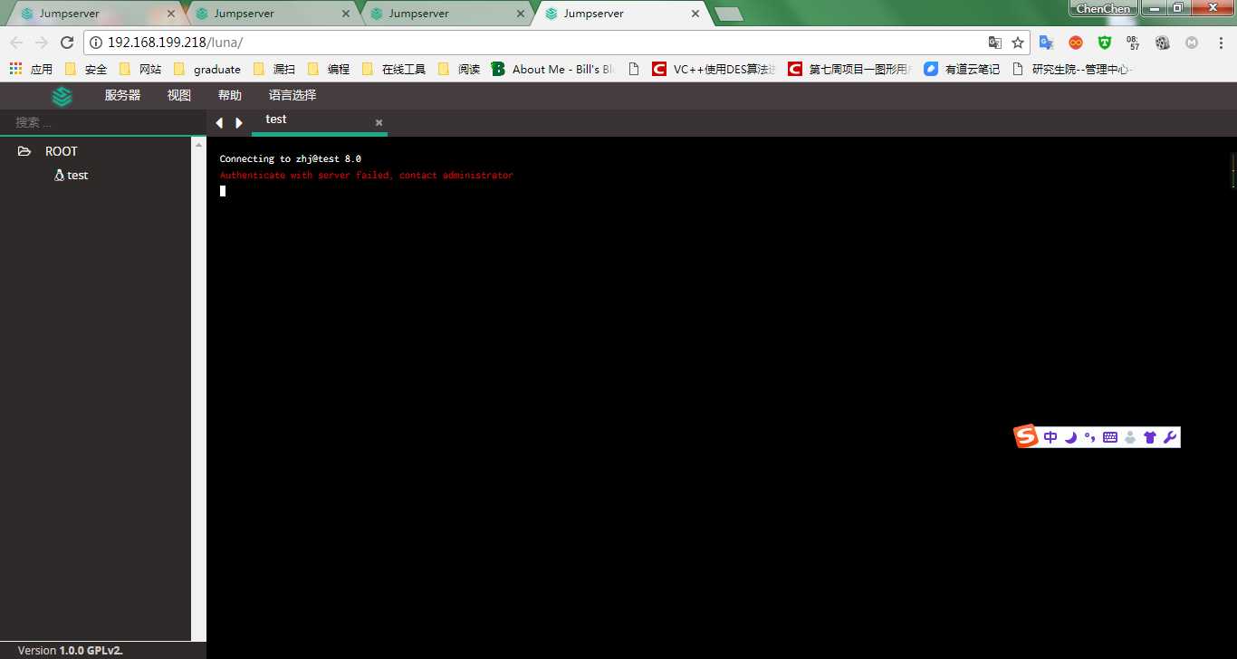Open the 服务器 menu
The height and width of the screenshot is (659, 1237).
[122, 95]
